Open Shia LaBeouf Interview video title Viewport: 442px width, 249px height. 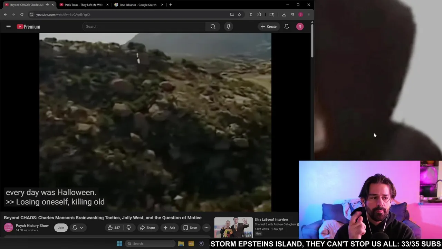[x=271, y=220]
